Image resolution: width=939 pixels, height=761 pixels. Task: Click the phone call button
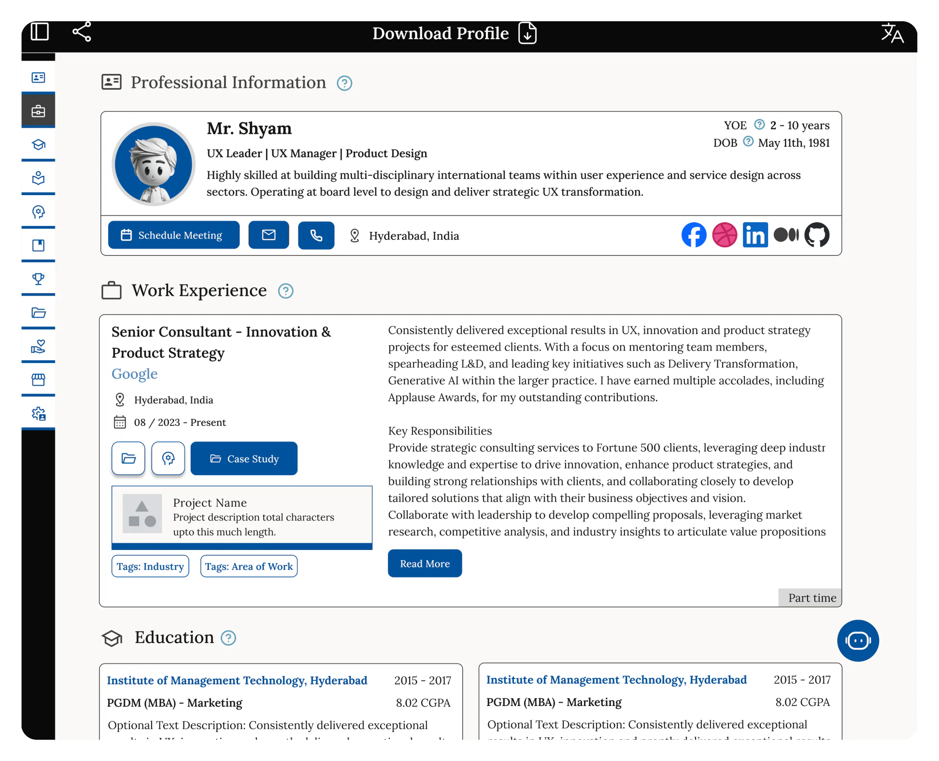point(316,235)
